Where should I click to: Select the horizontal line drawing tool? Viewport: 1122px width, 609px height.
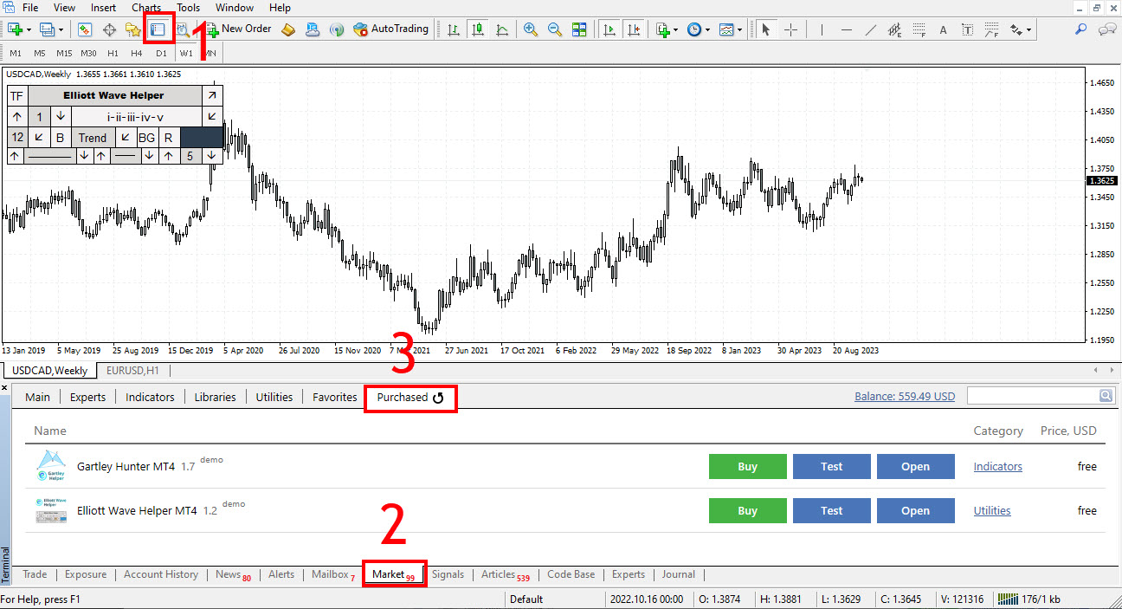tap(847, 29)
